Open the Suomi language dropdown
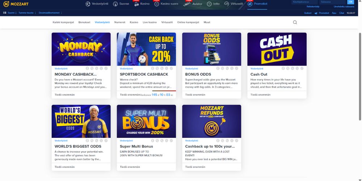This screenshot has height=181, width=362. [10, 13]
